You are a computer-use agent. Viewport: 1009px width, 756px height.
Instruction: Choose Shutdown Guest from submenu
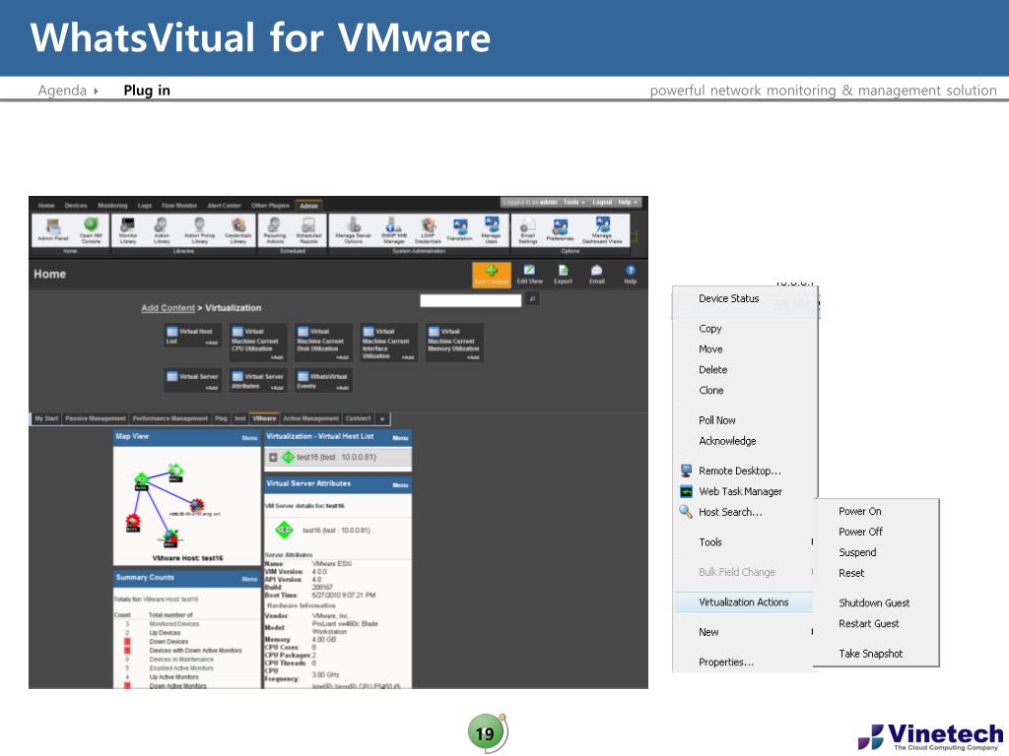pyautogui.click(x=874, y=602)
